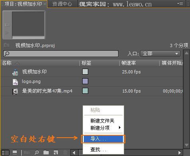
Task: Select the 最美的时光第47集.mp4 item name
Action: click(47, 91)
